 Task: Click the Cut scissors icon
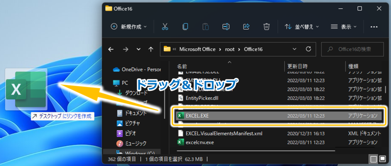165,27
